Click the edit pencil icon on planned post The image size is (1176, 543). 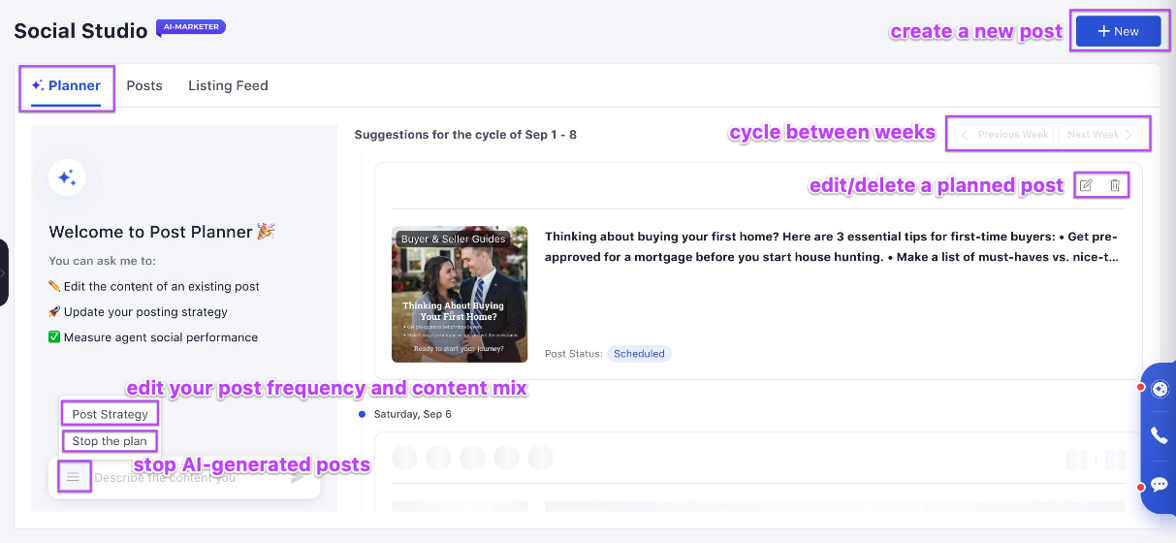[1086, 185]
